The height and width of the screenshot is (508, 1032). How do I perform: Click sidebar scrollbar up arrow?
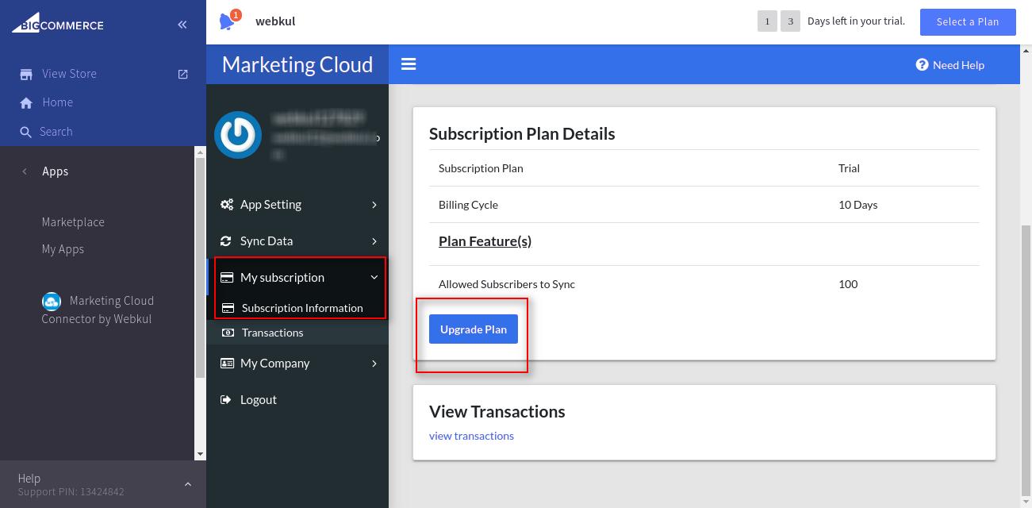pos(200,152)
